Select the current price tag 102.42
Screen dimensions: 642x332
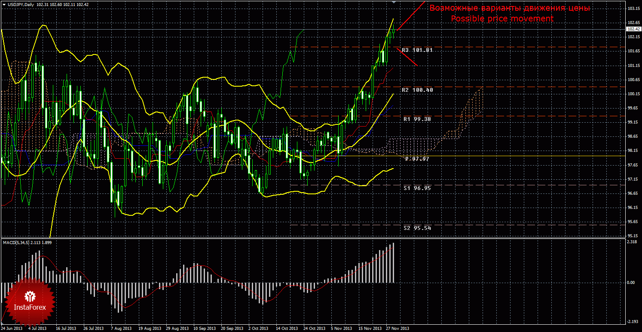633,29
